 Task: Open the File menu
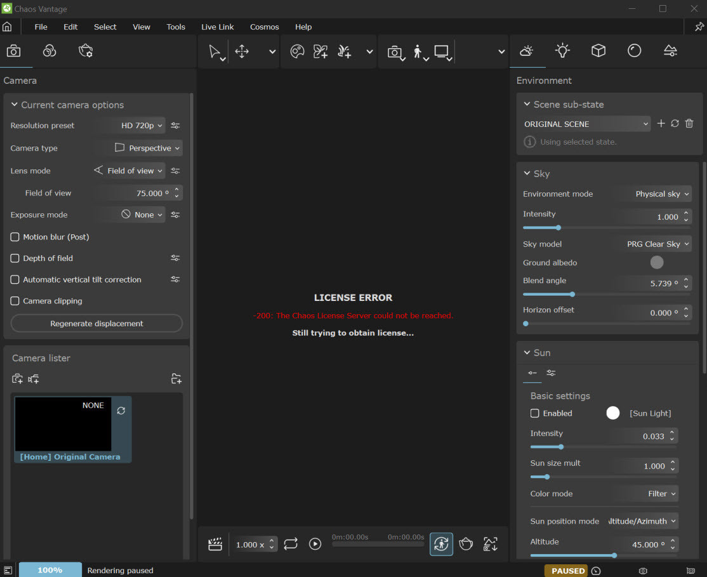(41, 27)
